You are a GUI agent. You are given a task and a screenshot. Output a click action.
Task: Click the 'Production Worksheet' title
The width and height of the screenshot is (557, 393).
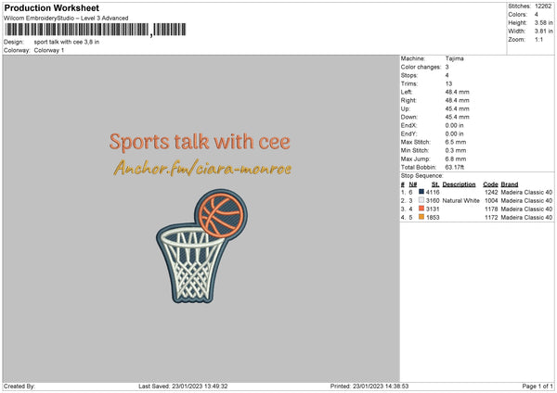pyautogui.click(x=51, y=7)
